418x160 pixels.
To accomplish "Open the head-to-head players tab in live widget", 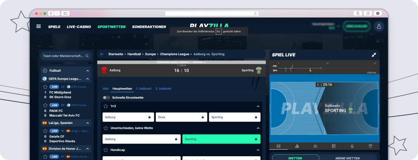I will coord(315,146).
